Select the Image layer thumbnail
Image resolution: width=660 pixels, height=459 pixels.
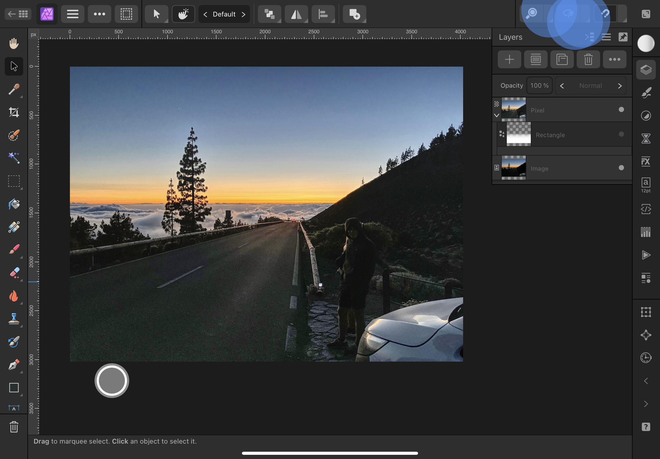pyautogui.click(x=513, y=168)
